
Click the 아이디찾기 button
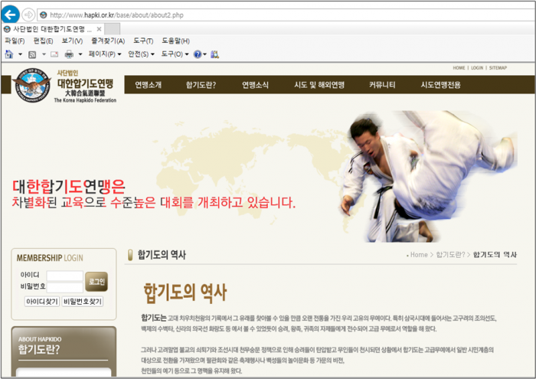pyautogui.click(x=42, y=302)
